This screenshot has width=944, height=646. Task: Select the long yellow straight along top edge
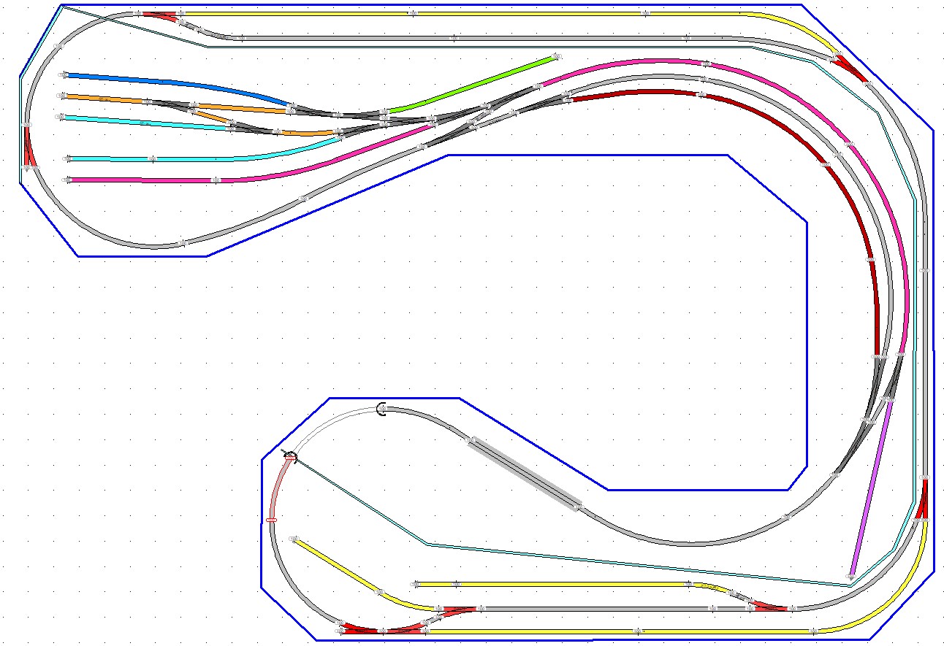pos(468,13)
